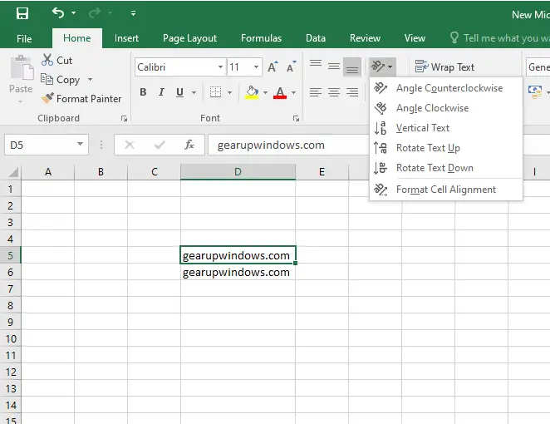The image size is (550, 424).
Task: Select the Center align icon
Action: click(334, 92)
